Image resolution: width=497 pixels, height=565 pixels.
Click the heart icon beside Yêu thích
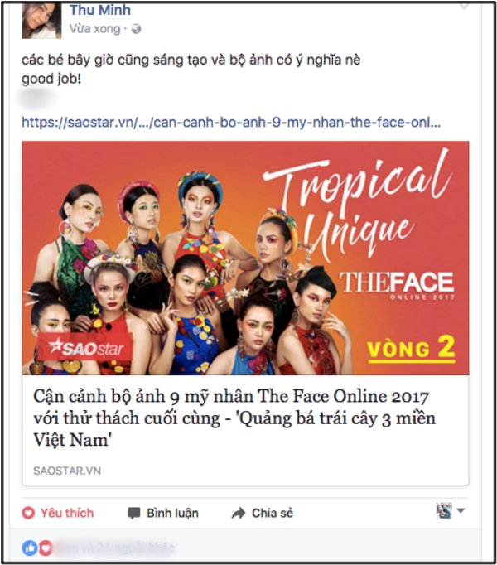tap(28, 513)
